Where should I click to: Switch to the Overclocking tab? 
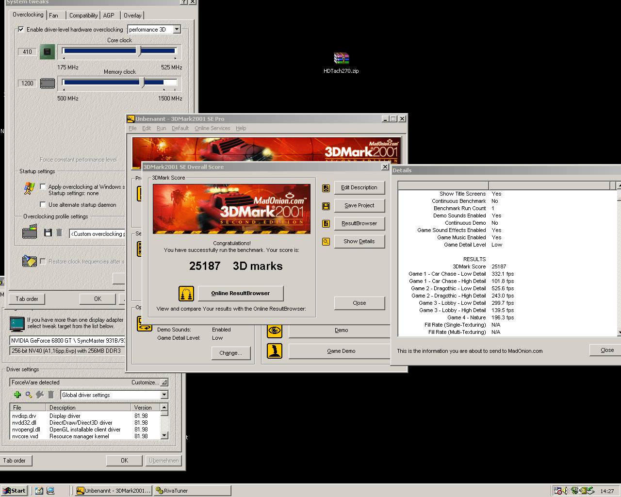pos(28,15)
